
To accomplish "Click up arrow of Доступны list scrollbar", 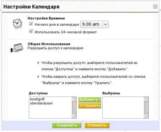I will 74,99.
